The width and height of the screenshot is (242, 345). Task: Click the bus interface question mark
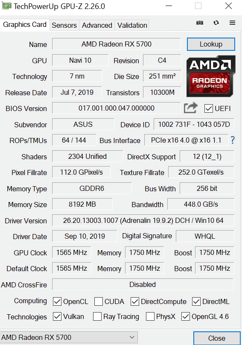click(233, 140)
